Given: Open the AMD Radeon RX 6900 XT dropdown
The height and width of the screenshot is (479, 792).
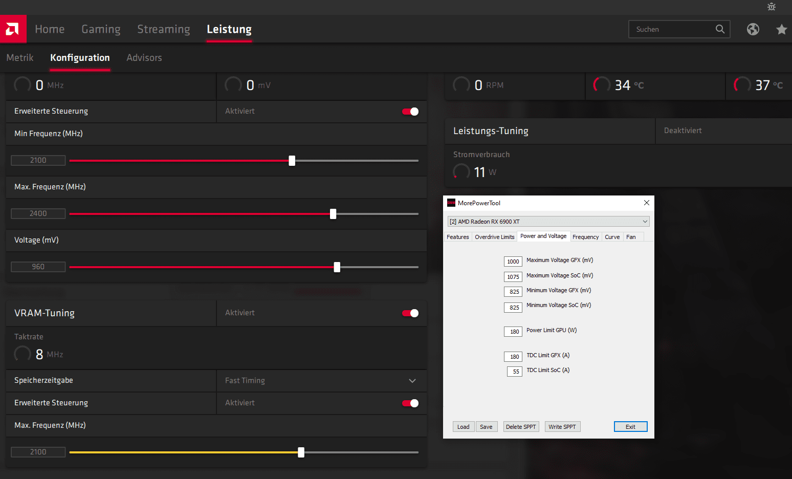Looking at the screenshot, I should tap(548, 222).
